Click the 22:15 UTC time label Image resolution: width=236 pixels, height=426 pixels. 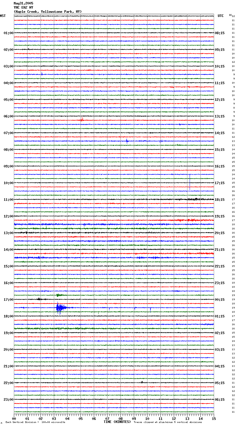[220, 266]
